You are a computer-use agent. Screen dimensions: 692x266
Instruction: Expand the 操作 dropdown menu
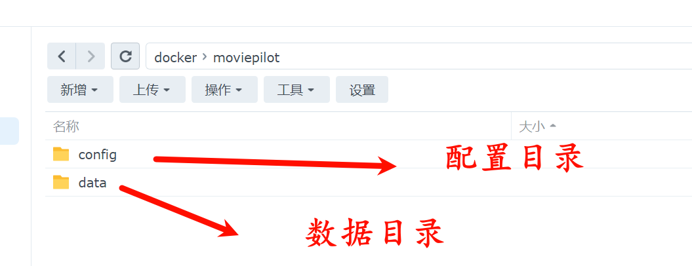tap(224, 90)
